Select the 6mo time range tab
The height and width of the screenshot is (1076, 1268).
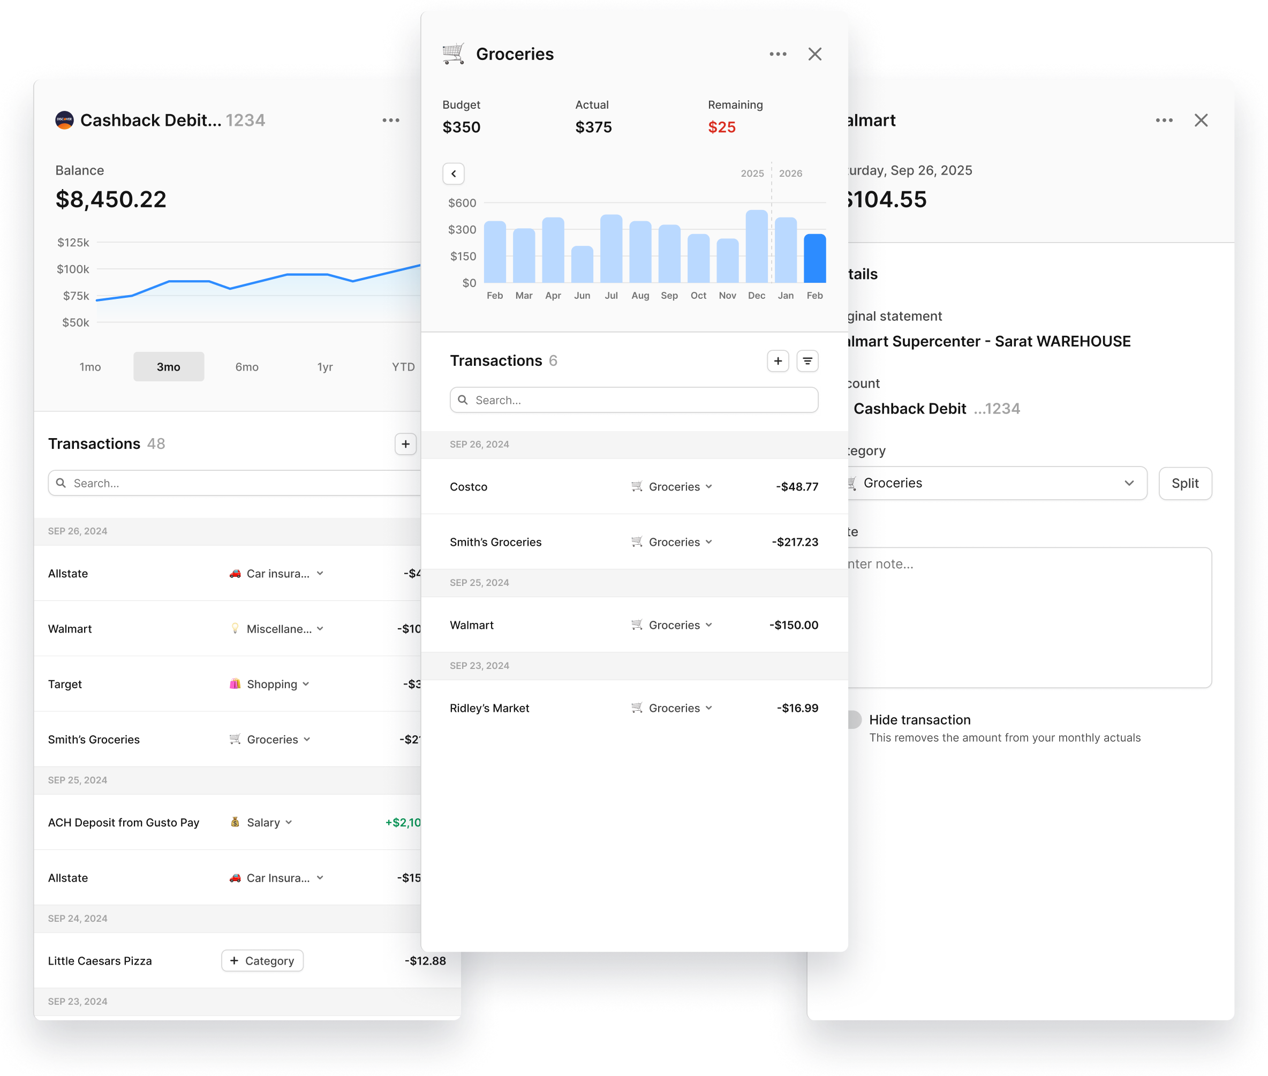(247, 366)
